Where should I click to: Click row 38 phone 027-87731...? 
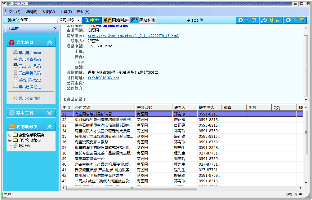(210, 153)
